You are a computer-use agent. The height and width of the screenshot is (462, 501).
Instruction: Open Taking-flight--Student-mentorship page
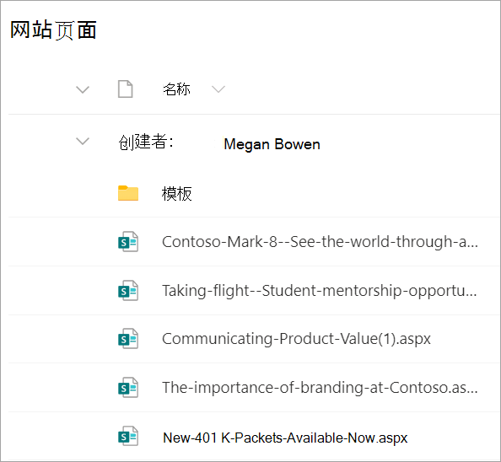319,291
